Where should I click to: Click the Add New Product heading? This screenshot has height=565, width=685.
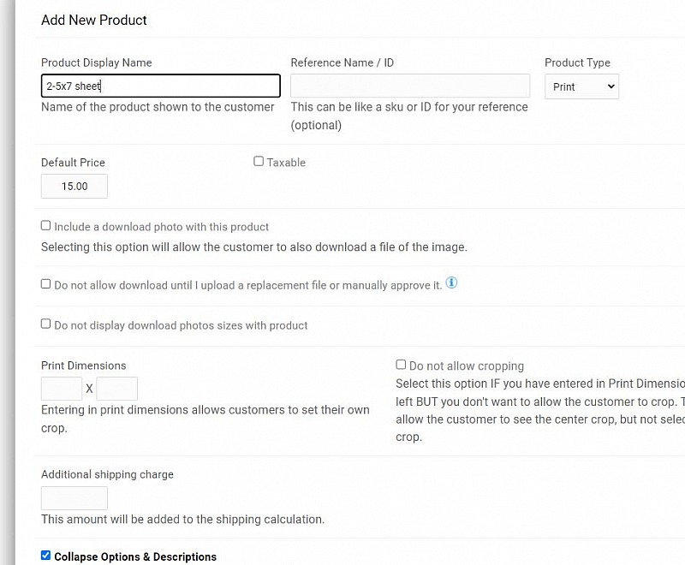point(94,20)
